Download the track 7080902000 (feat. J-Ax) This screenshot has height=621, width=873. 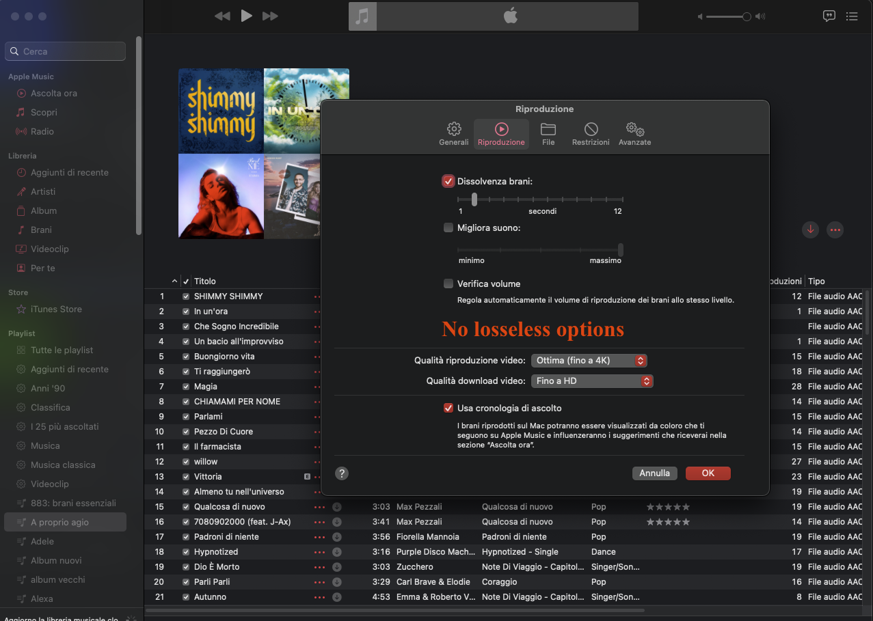[x=337, y=522]
